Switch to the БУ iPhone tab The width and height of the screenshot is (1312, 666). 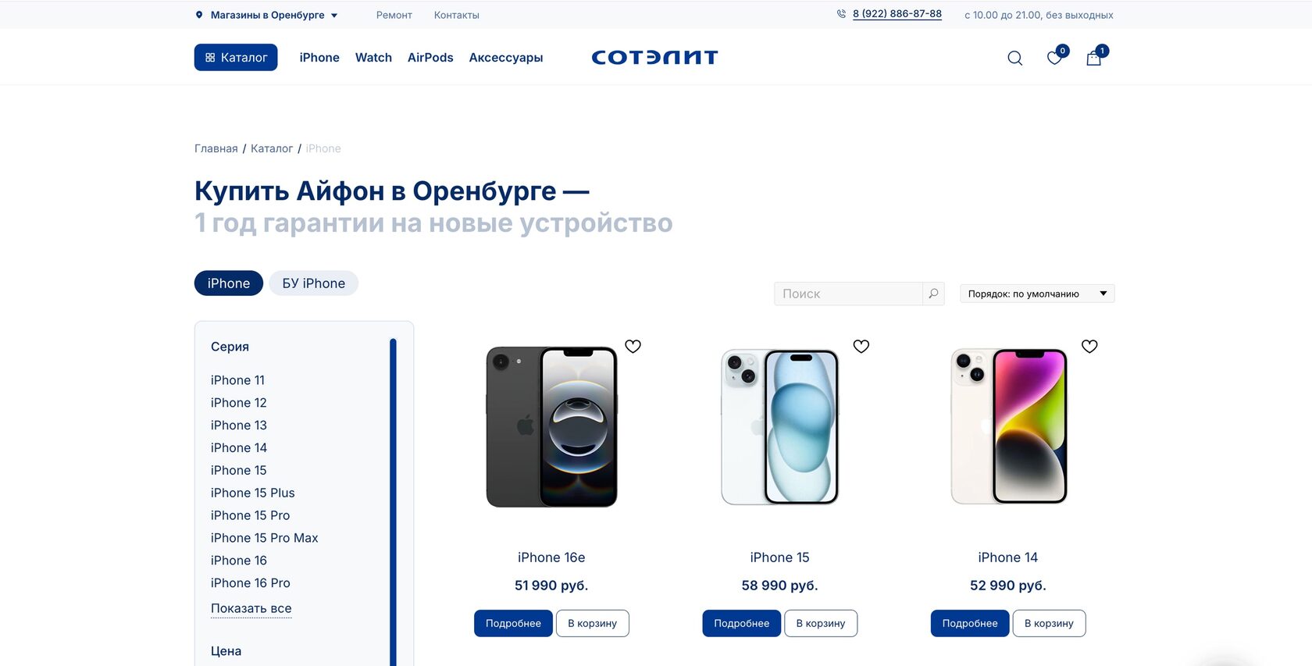[313, 283]
